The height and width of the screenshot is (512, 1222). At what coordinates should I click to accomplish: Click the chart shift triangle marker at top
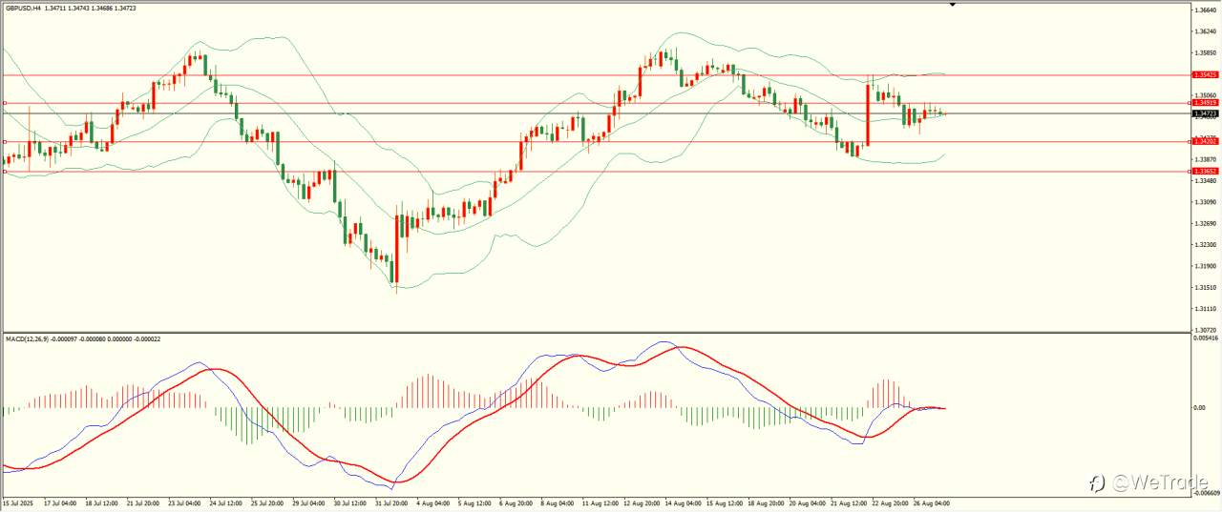pyautogui.click(x=952, y=5)
